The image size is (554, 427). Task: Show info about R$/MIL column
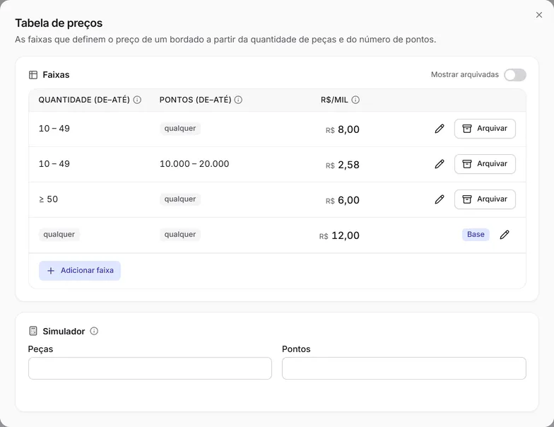tap(356, 100)
